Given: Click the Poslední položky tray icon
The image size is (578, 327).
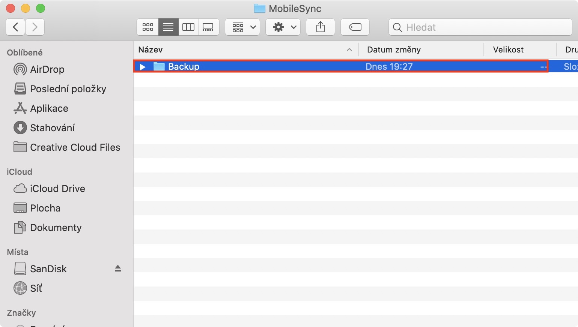Looking at the screenshot, I should [x=20, y=89].
